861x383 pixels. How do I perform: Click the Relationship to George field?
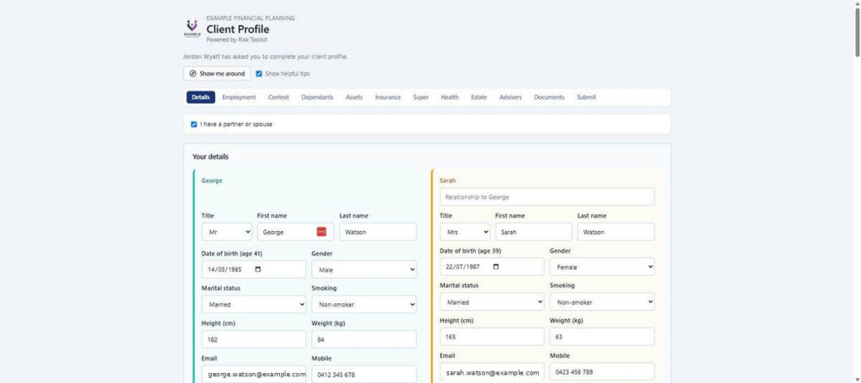[x=547, y=197]
